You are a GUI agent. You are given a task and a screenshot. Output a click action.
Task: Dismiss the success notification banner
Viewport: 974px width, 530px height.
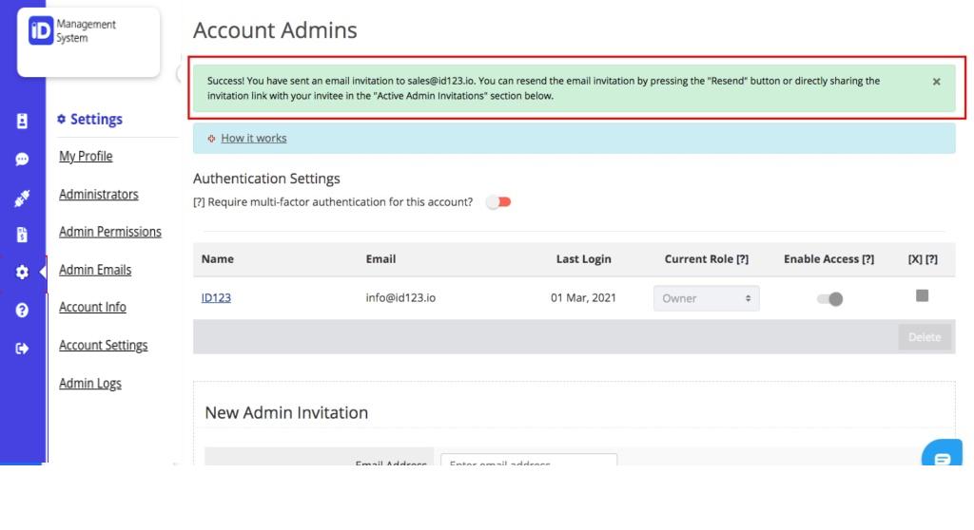936,82
